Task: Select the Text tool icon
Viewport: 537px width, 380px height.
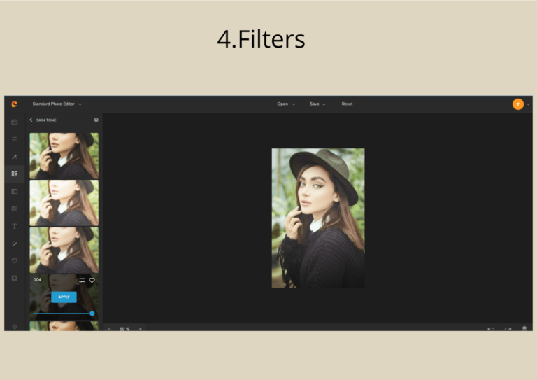Action: click(15, 226)
